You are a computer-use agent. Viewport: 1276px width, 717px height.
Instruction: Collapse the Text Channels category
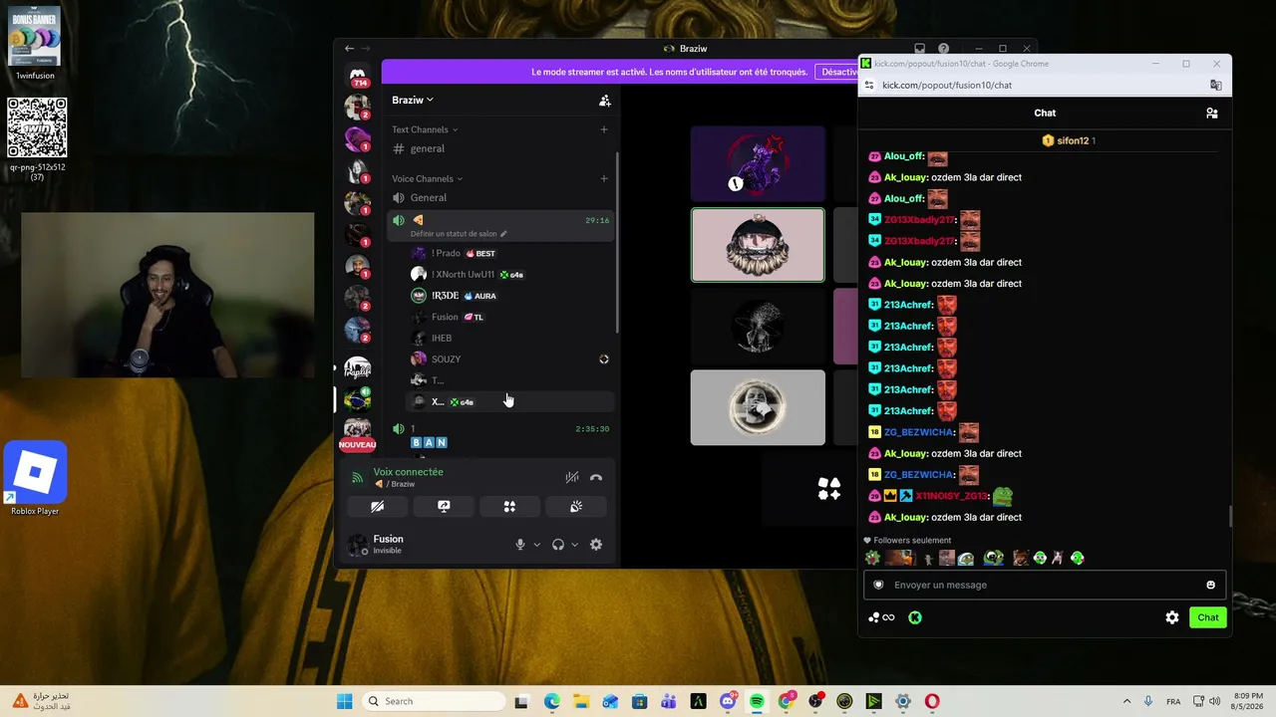[x=425, y=129]
